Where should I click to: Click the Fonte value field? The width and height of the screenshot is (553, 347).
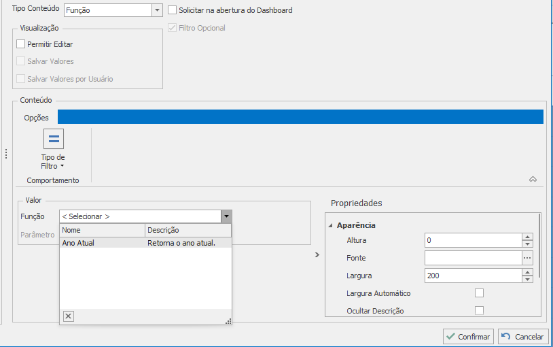point(474,258)
